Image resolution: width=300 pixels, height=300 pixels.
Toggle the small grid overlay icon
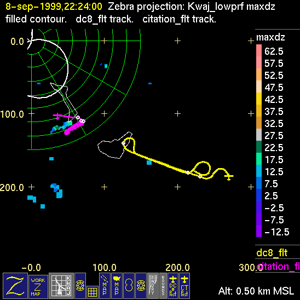click(93, 292)
